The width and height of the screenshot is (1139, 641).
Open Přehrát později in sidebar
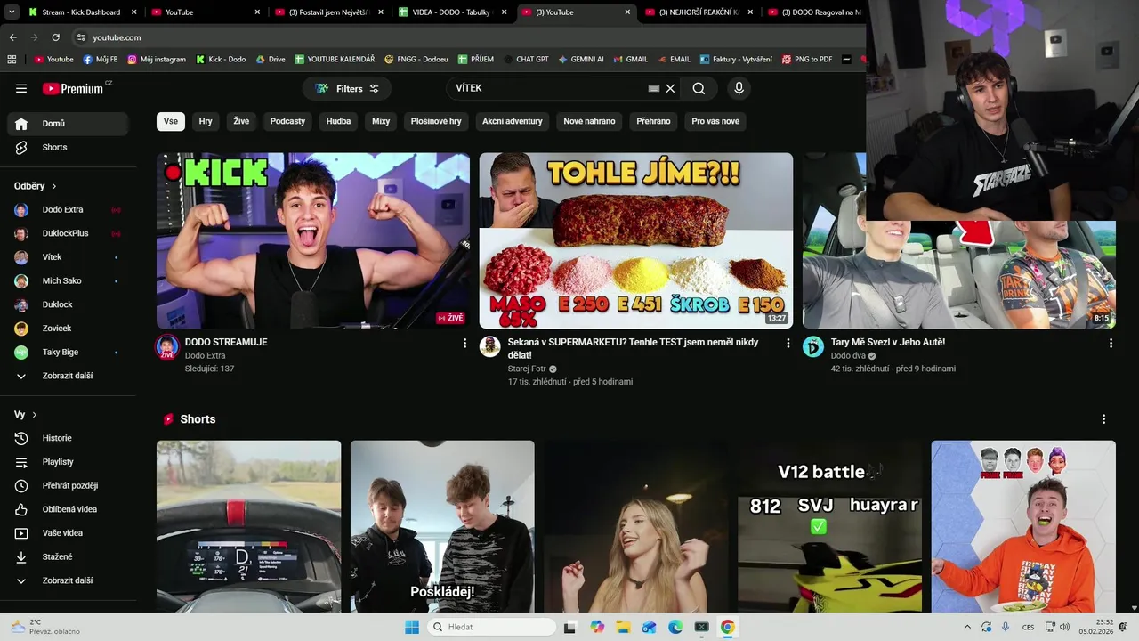pos(69,485)
